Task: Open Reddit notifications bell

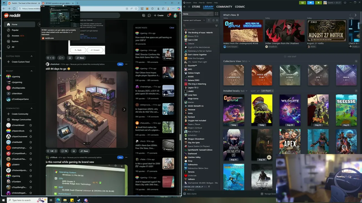Action: pos(169,16)
